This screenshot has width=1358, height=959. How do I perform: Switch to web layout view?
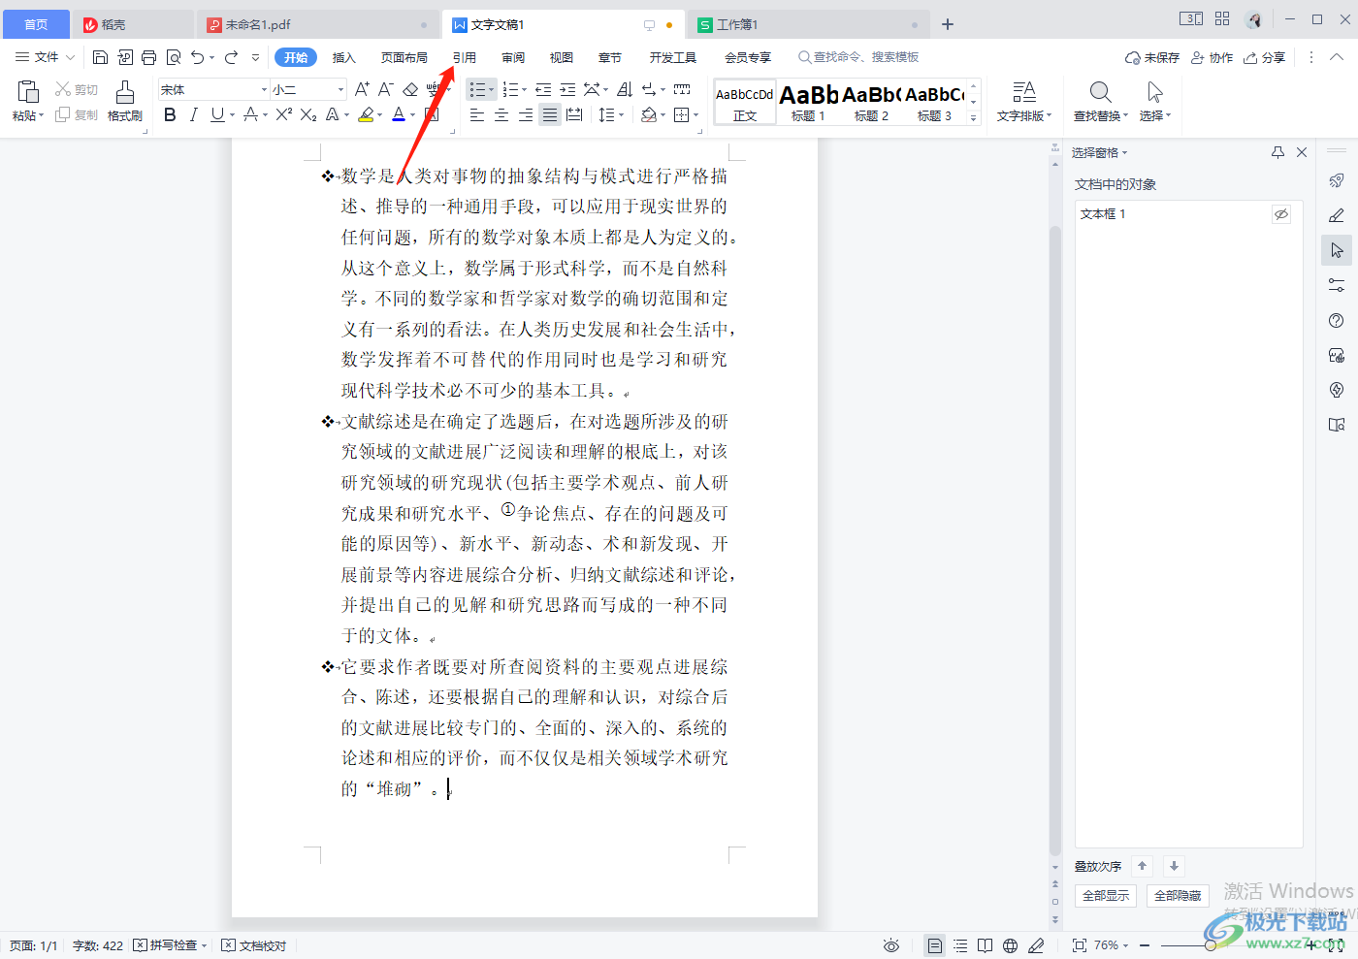point(1010,945)
